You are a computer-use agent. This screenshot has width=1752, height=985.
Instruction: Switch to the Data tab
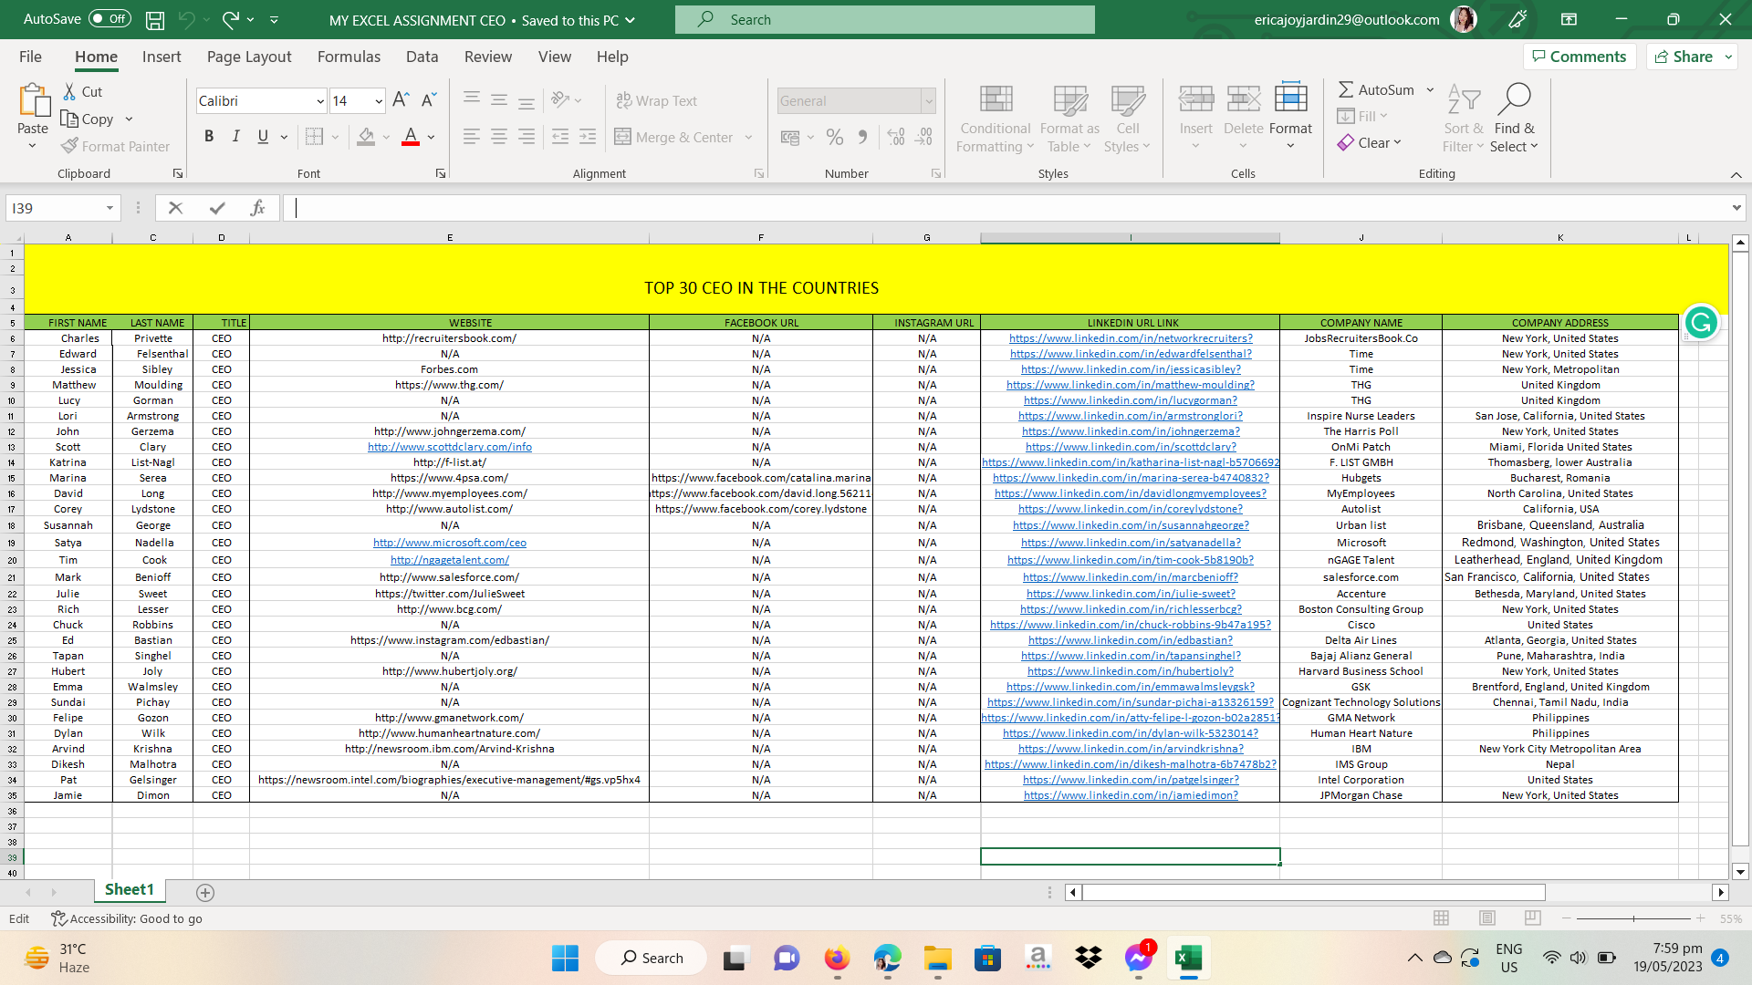pos(422,57)
